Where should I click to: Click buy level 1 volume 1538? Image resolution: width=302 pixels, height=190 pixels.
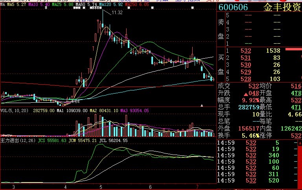pos(273,51)
